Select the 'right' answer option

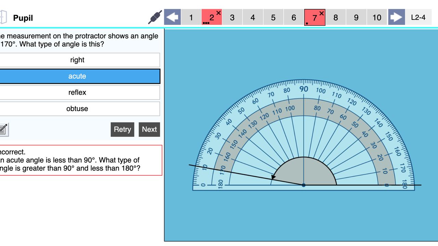click(77, 60)
